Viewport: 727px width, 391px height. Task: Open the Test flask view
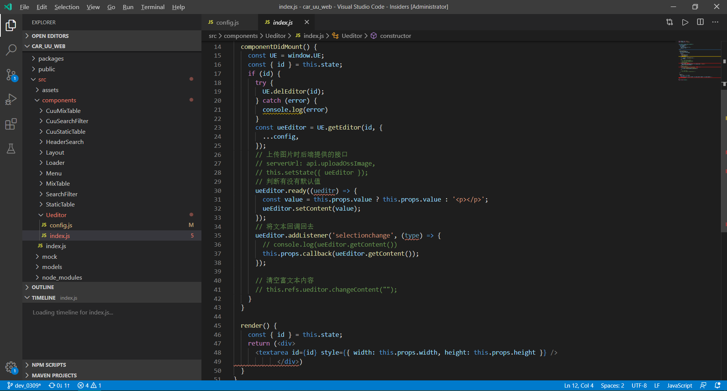[11, 149]
